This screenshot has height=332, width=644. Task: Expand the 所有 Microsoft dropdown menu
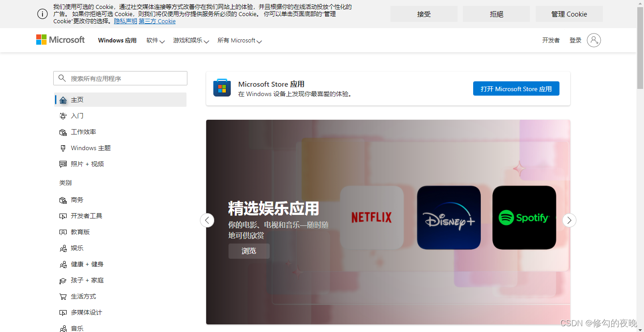[240, 41]
